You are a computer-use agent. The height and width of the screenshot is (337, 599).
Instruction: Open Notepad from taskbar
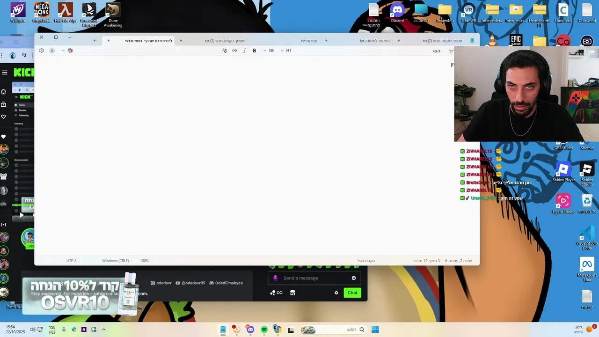tap(223, 330)
